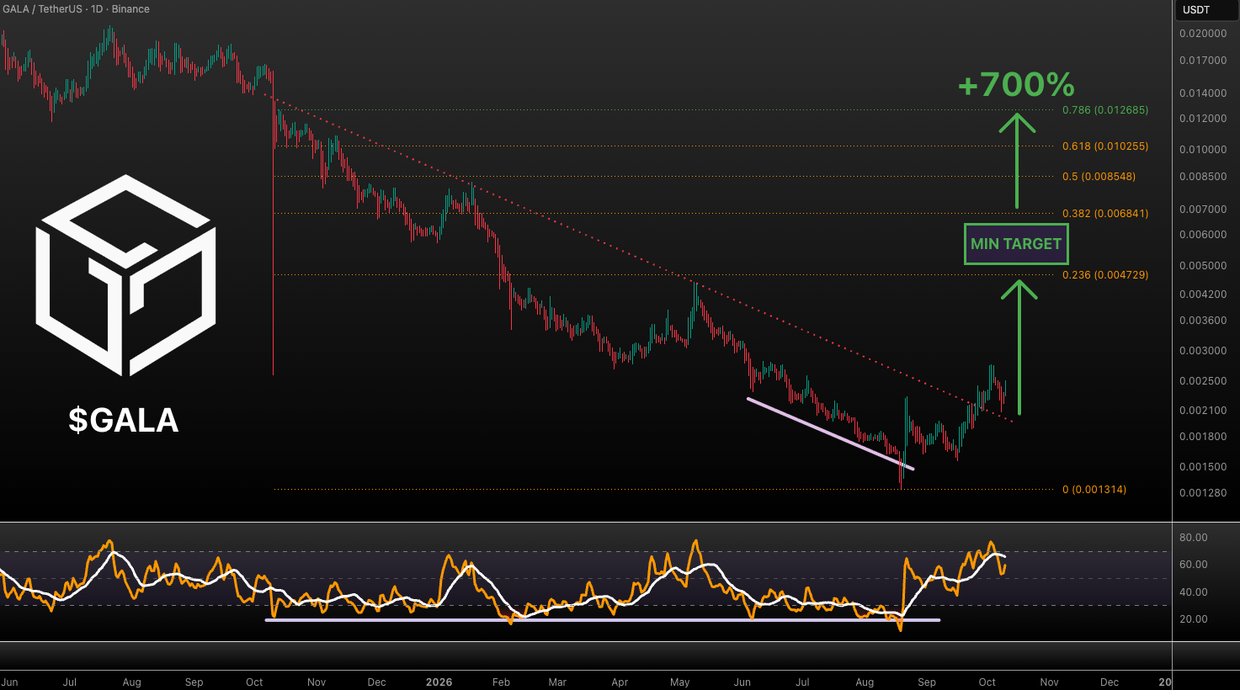Click the Mar label on the time axis
The width and height of the screenshot is (1240, 690).
tap(557, 682)
